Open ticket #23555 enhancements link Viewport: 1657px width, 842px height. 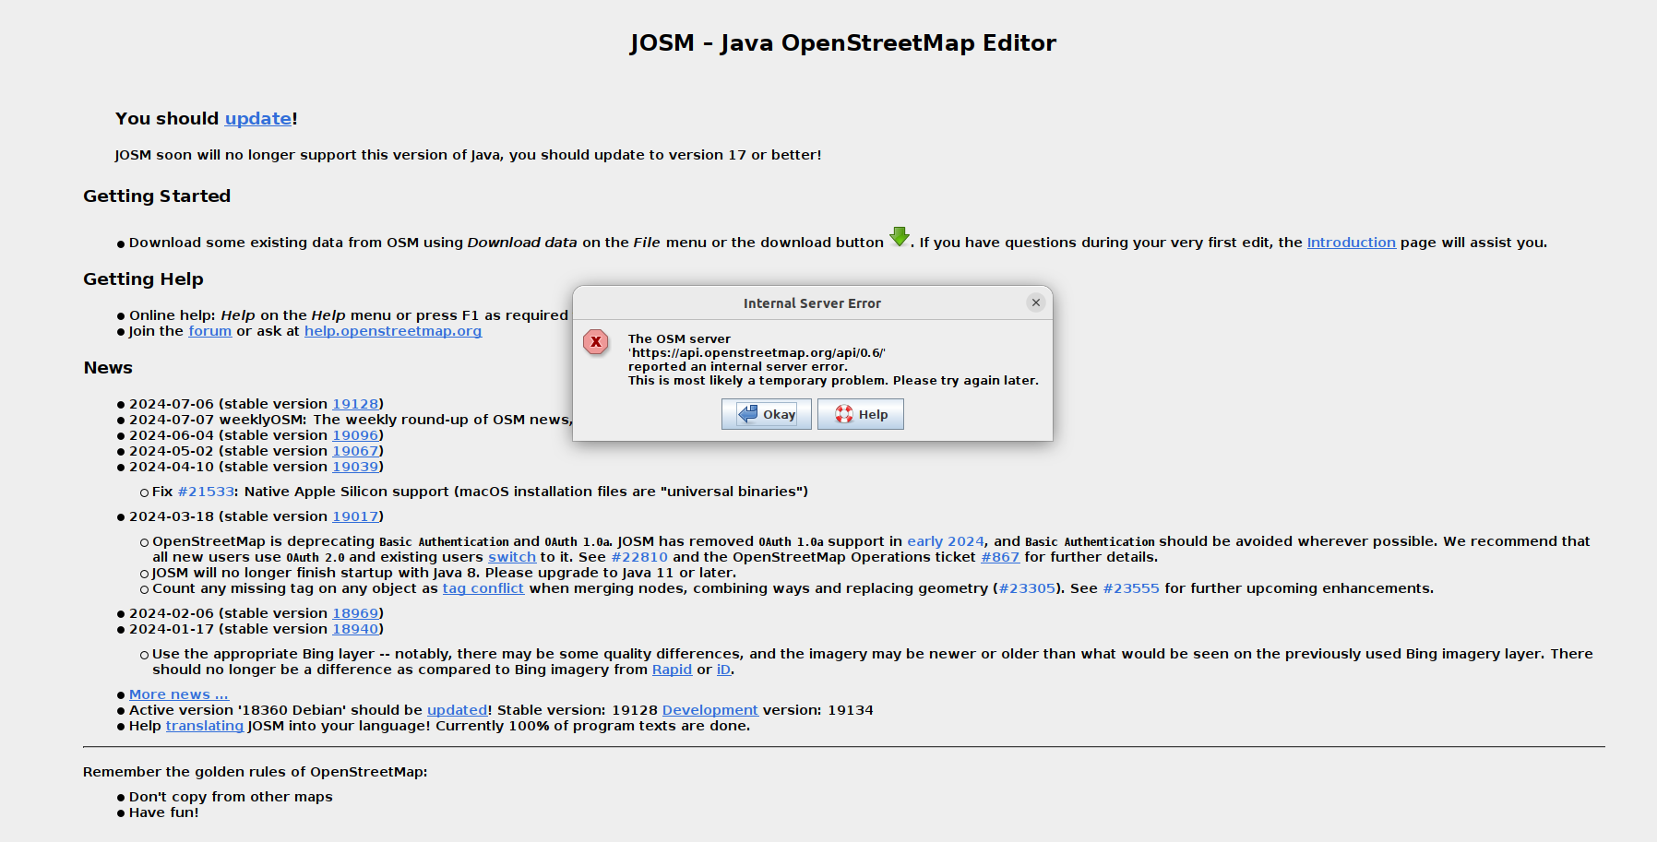coord(1130,588)
